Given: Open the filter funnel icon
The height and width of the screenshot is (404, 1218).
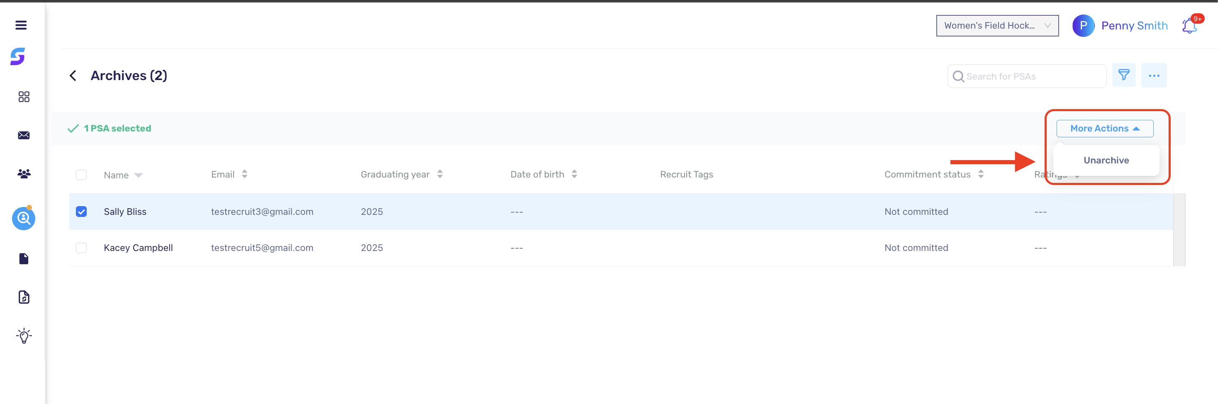Looking at the screenshot, I should (1123, 75).
